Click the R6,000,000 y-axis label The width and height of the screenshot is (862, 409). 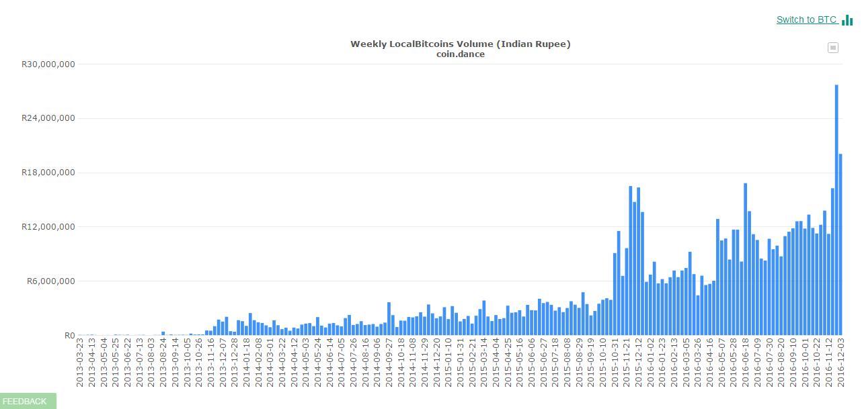(50, 281)
